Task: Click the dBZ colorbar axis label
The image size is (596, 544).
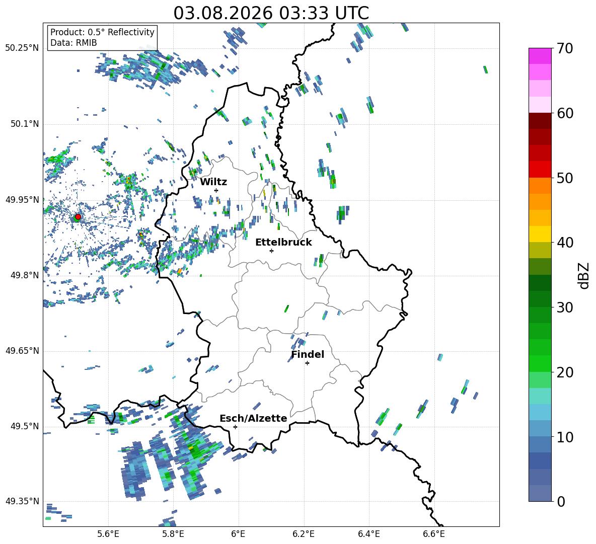Action: click(584, 275)
